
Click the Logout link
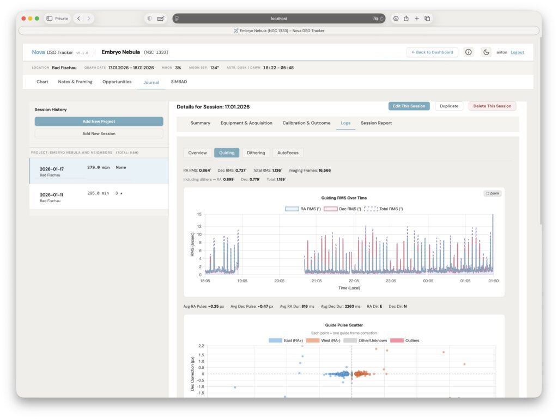[x=517, y=52]
